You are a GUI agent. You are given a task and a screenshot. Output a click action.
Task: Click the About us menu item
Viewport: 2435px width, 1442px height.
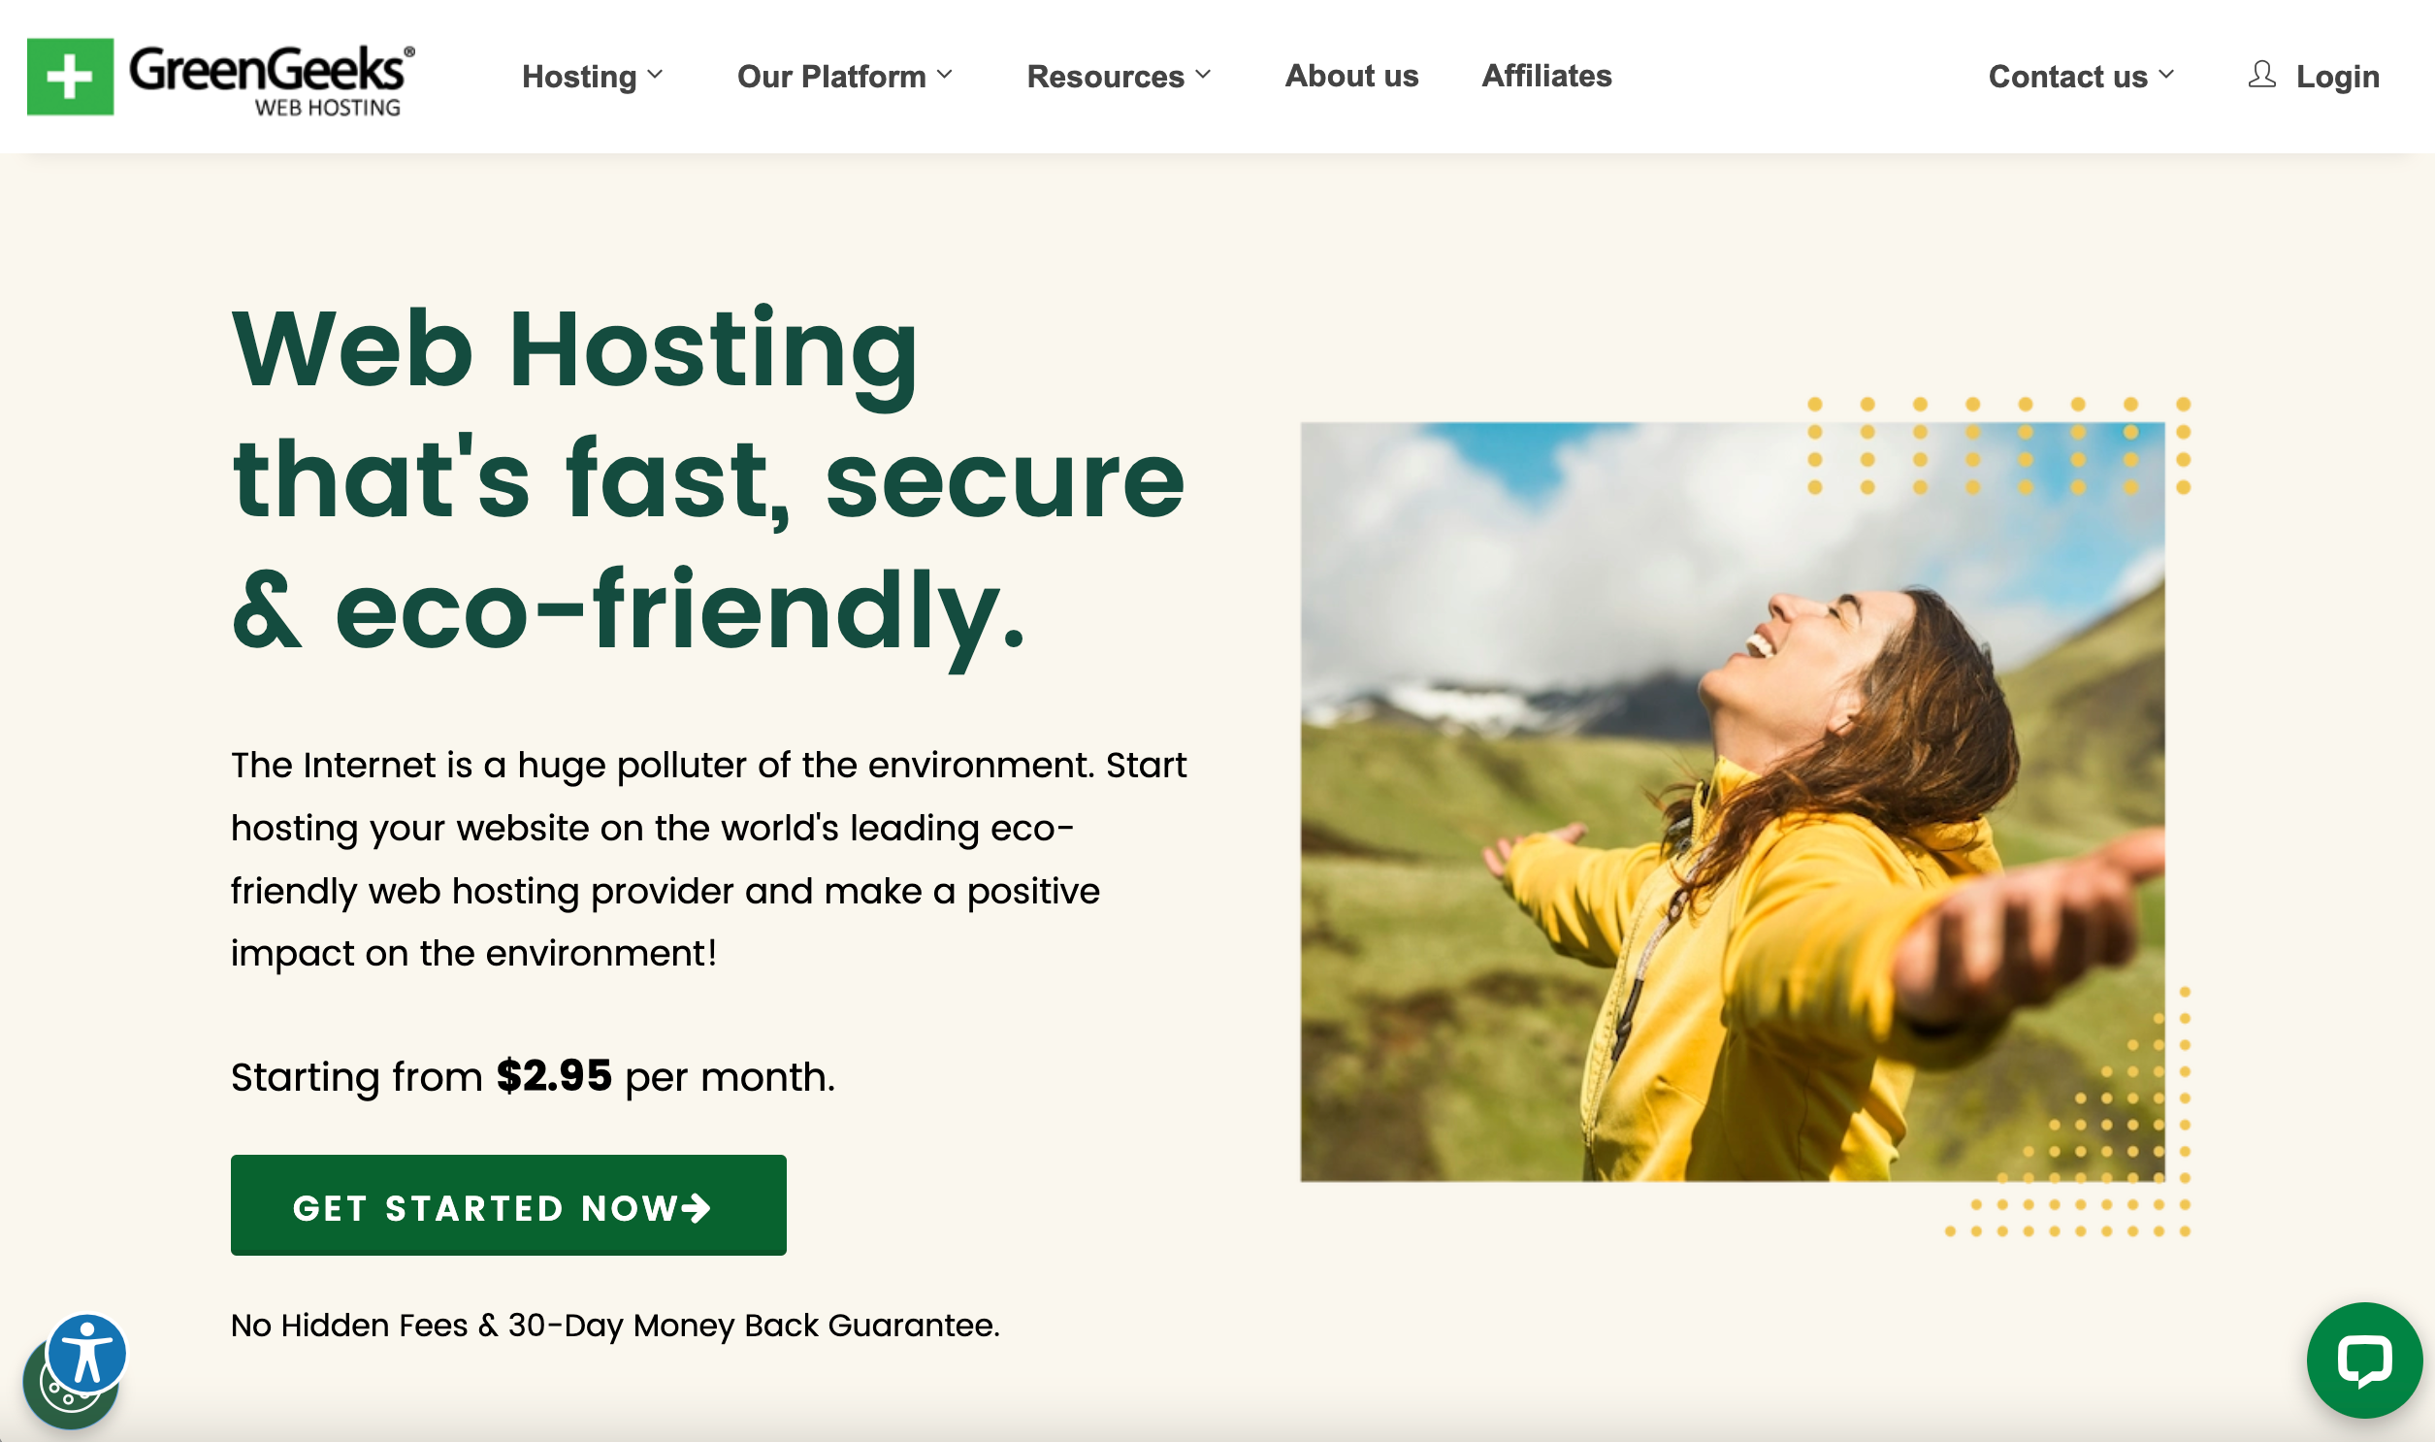[x=1350, y=74]
